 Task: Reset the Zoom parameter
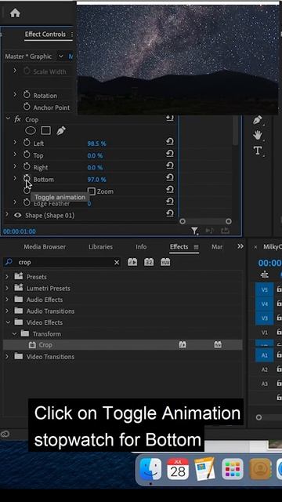point(170,190)
